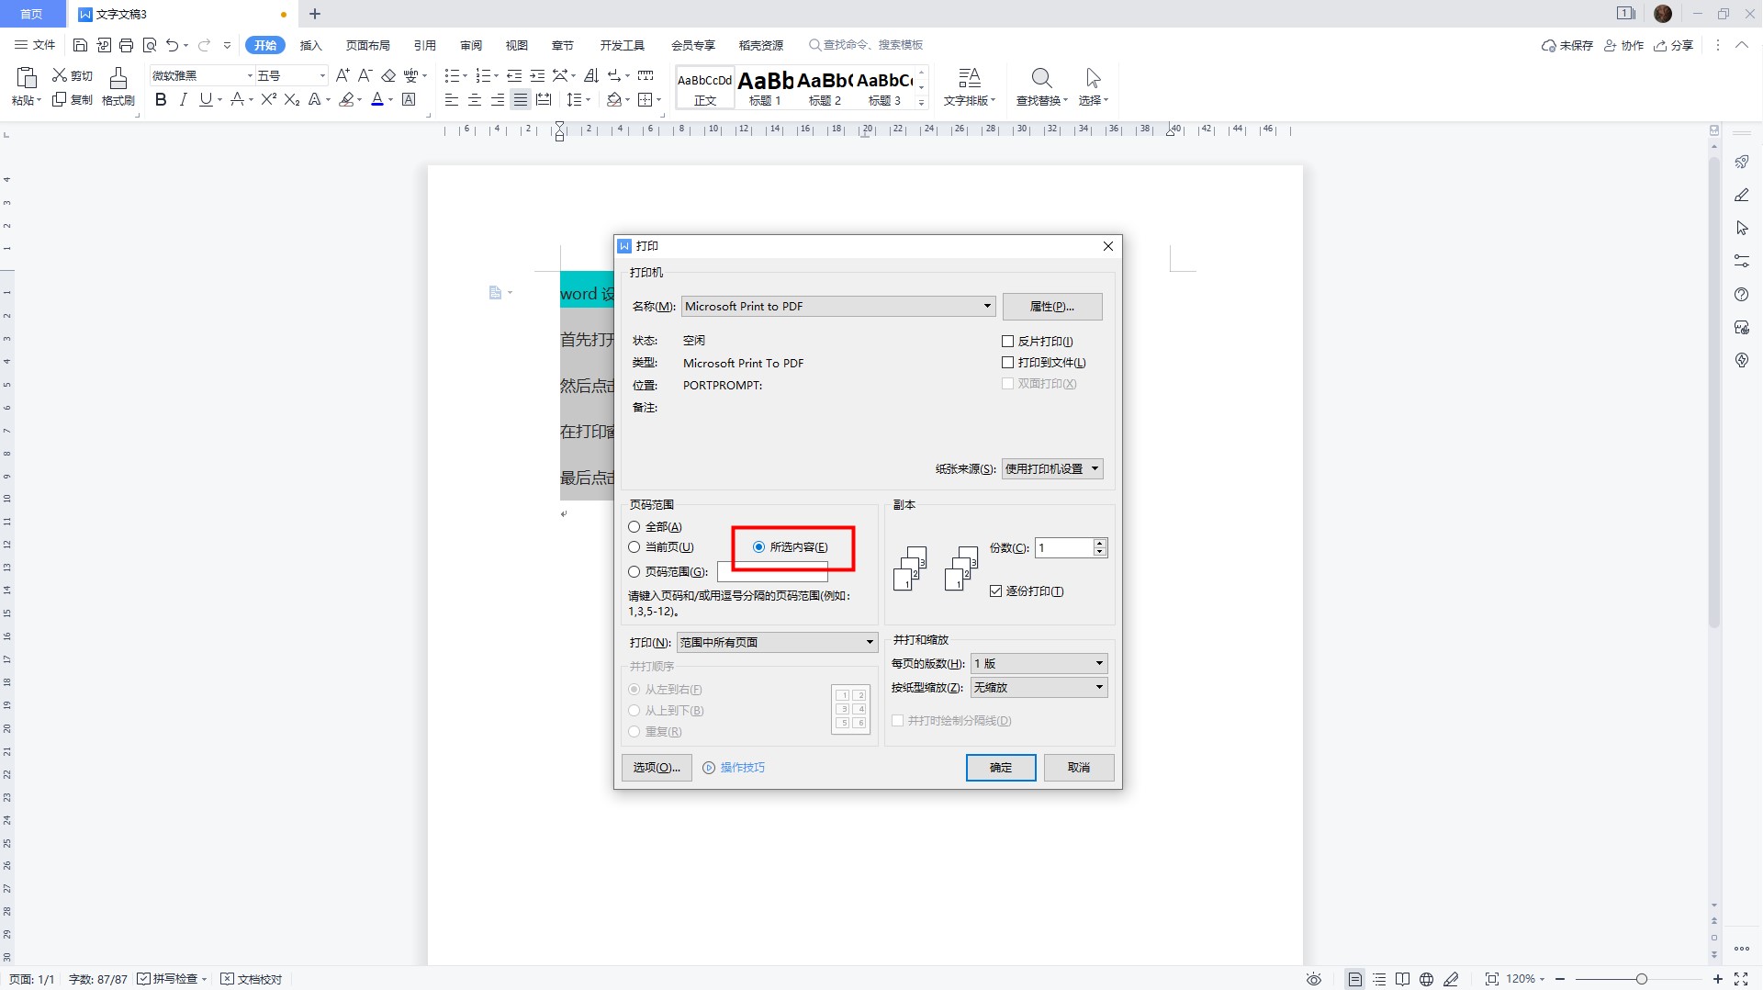
Task: Click the printer Properties button
Action: (x=1052, y=307)
